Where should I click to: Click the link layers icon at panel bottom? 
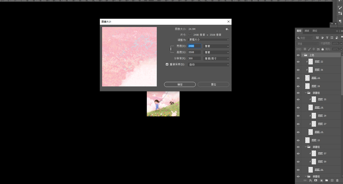coord(305,181)
